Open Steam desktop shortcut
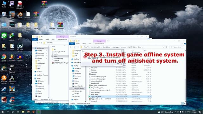Screen dimensions: 203x114 (4, 90)
